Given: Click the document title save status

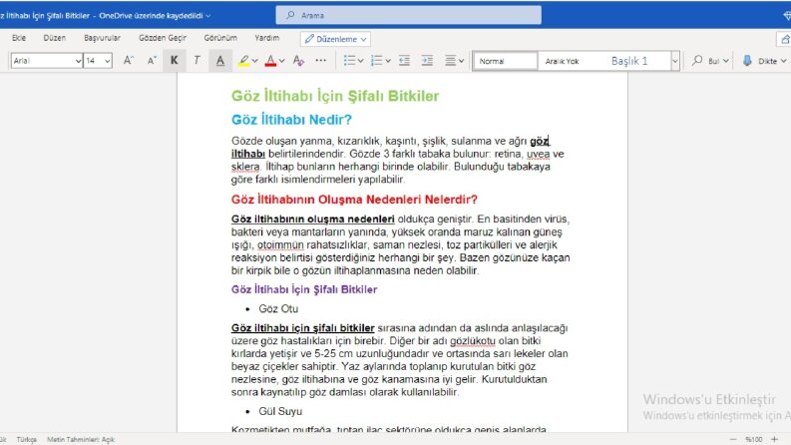Looking at the screenshot, I should pos(105,16).
